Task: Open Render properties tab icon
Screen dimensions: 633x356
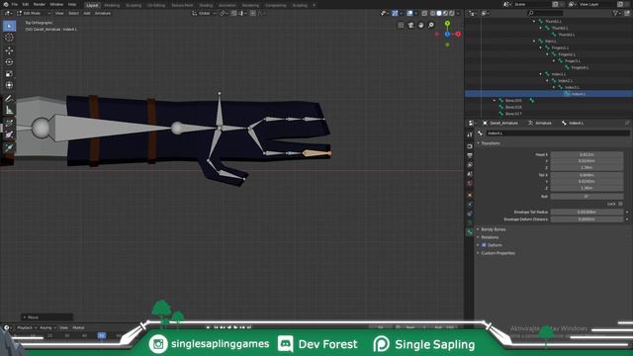Action: [x=470, y=146]
